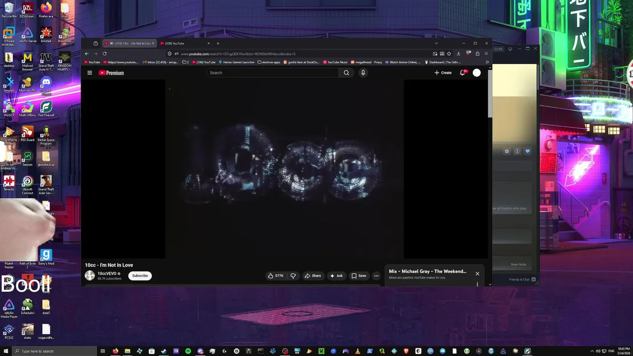The width and height of the screenshot is (633, 356).
Task: Open Kerbal Space Program shortcut
Action: [x=46, y=135]
